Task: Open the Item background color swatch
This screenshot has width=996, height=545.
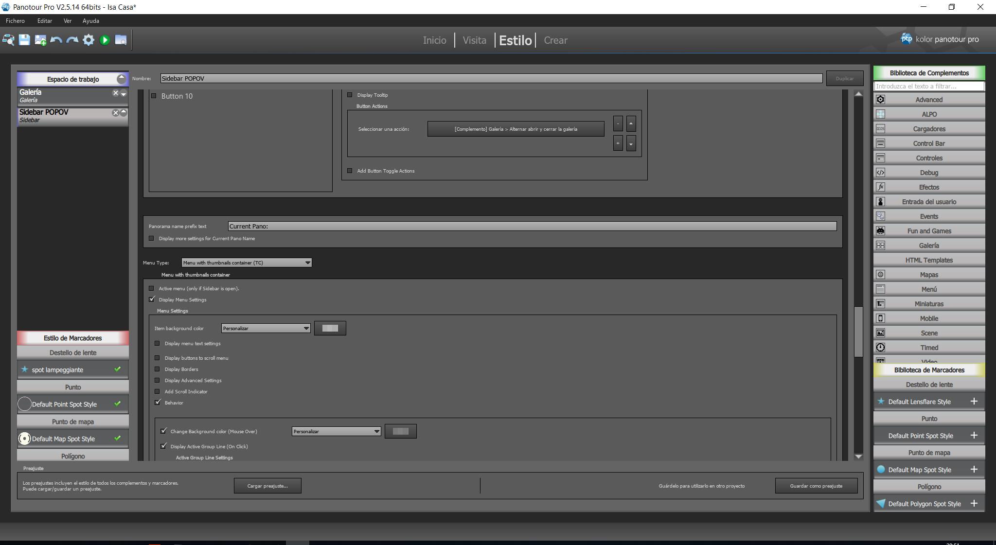Action: [x=330, y=328]
